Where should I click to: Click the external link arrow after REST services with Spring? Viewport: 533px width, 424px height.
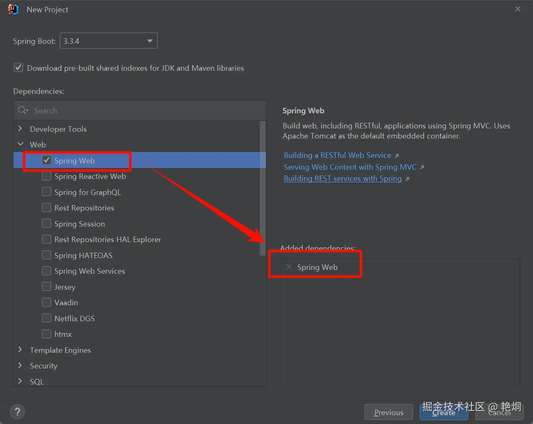(x=407, y=179)
